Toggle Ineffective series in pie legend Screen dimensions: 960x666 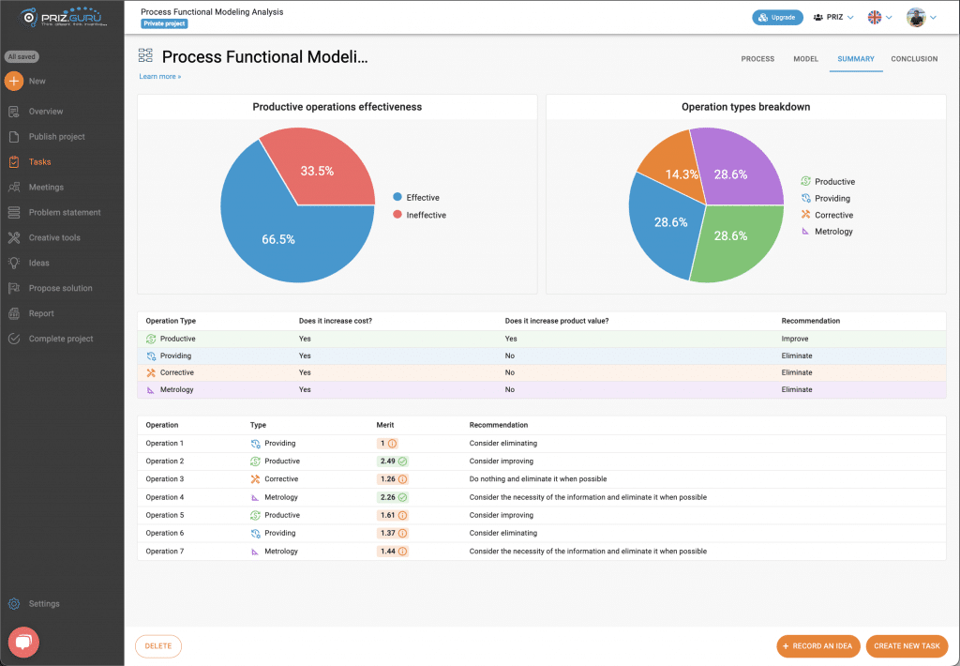coord(419,215)
